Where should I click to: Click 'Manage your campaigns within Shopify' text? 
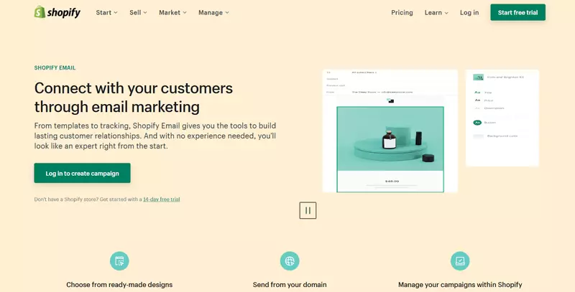tap(460, 285)
